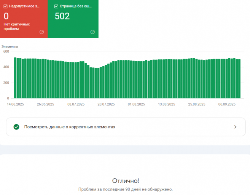Click the chevron arrow on correct elements row
This screenshot has height=195, width=250.
coord(235,127)
